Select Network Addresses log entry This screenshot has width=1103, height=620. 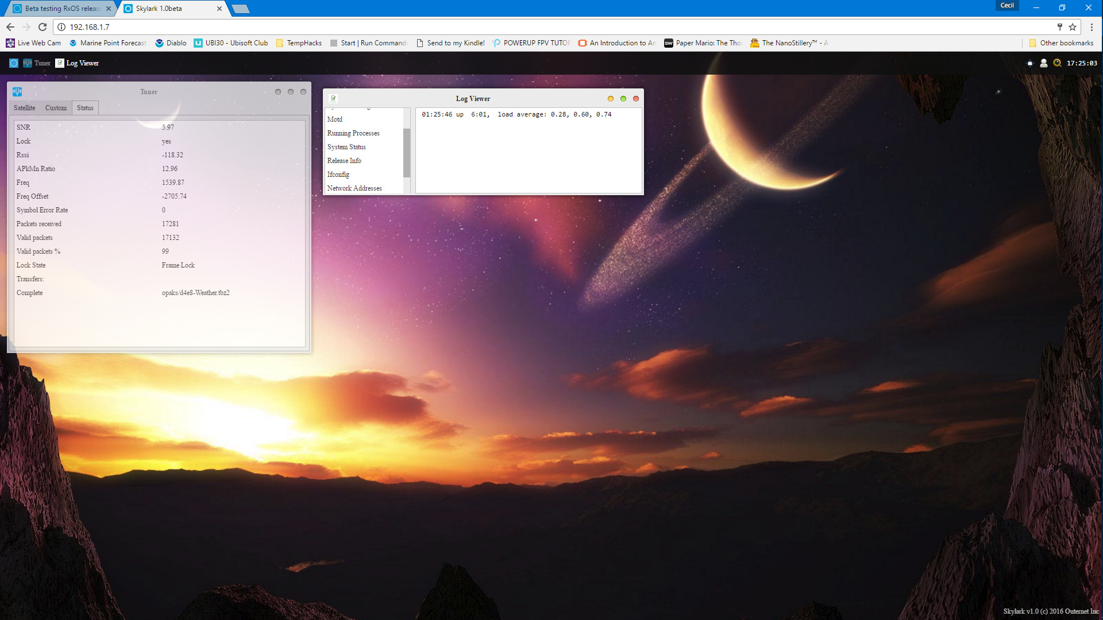click(354, 188)
